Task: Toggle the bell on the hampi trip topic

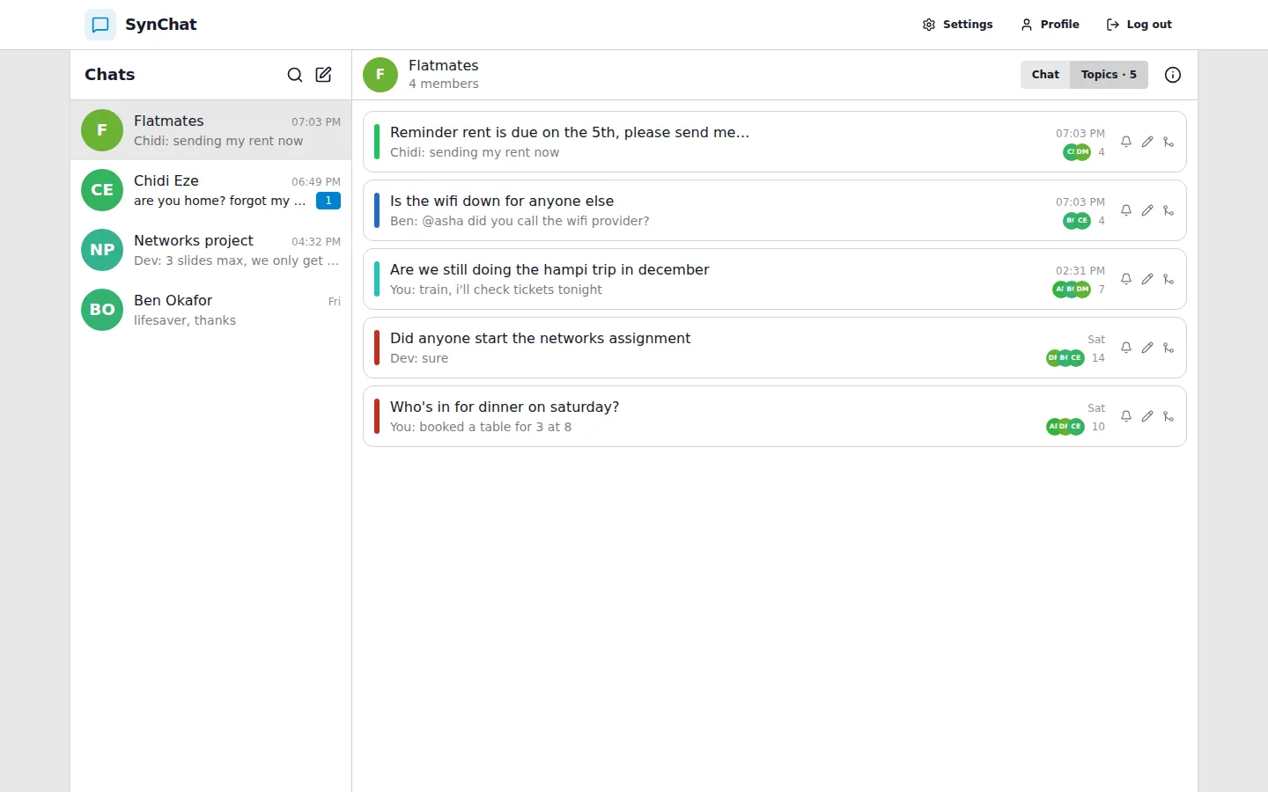Action: coord(1126,279)
